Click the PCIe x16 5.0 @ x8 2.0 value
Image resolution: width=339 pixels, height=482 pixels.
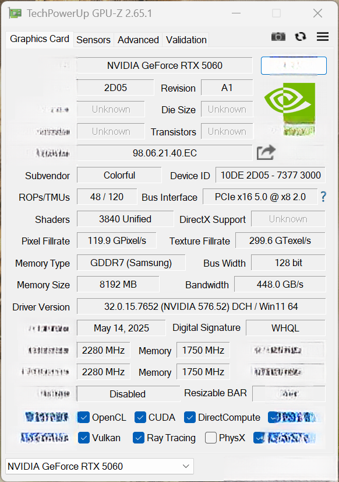(260, 197)
